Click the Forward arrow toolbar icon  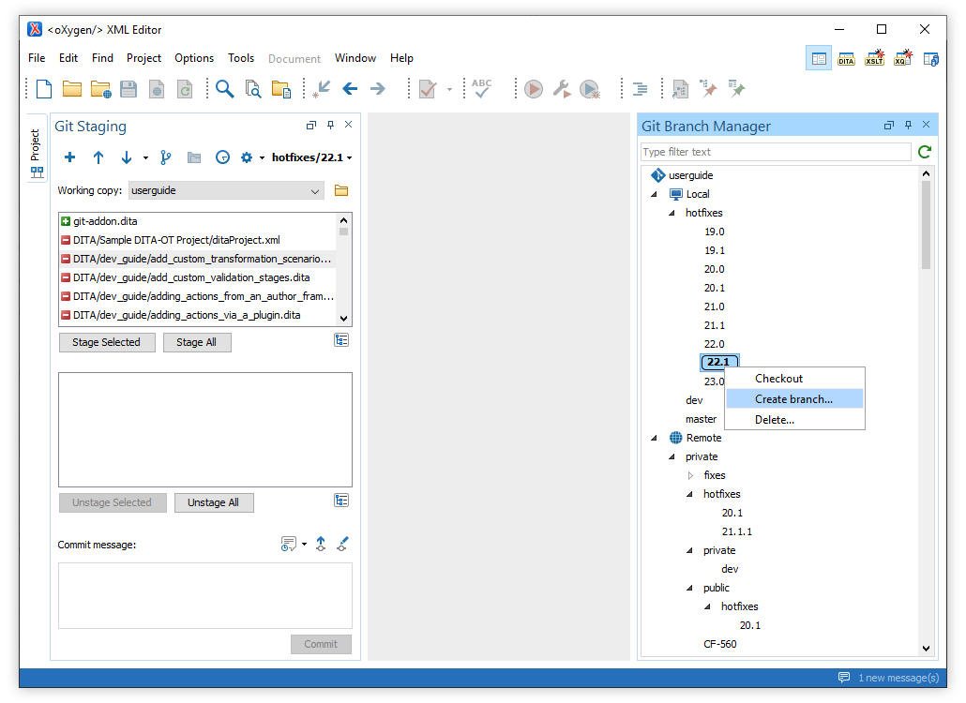pos(378,89)
